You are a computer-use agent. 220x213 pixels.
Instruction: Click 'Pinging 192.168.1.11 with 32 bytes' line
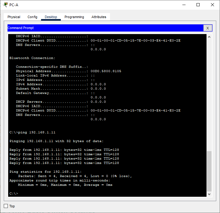tap(56, 141)
